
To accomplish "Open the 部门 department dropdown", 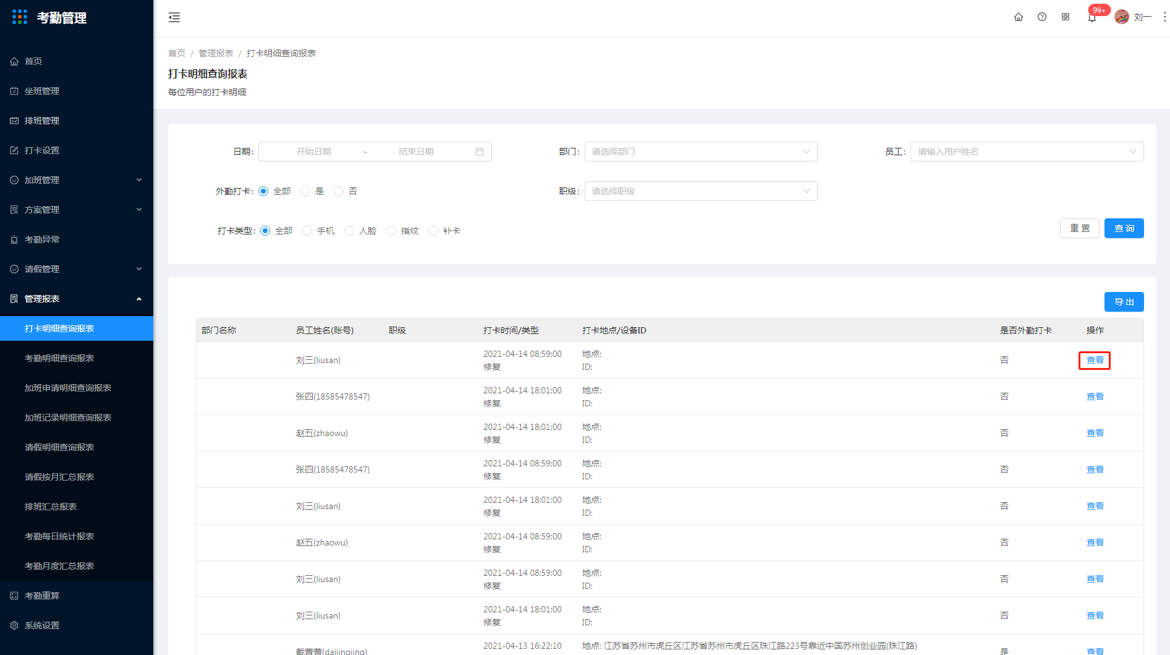I will tap(701, 152).
